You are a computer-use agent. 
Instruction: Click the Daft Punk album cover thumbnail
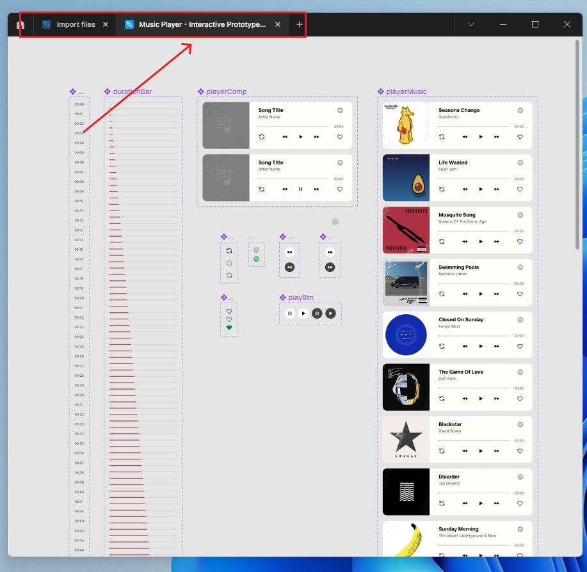(406, 387)
